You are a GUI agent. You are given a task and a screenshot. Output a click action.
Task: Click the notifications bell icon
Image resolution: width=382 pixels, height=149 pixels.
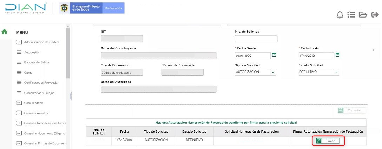click(x=340, y=15)
